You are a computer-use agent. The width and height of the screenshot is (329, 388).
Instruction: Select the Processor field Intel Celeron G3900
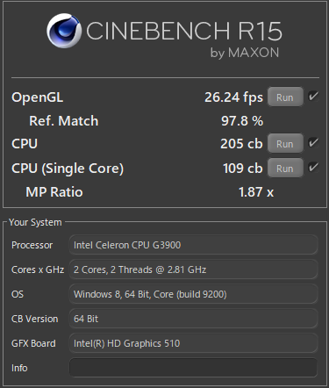click(193, 245)
